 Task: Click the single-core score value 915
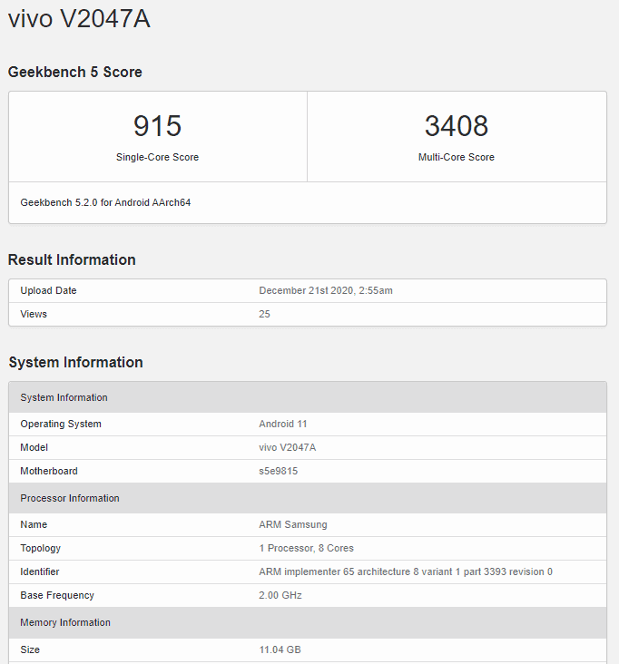click(158, 126)
